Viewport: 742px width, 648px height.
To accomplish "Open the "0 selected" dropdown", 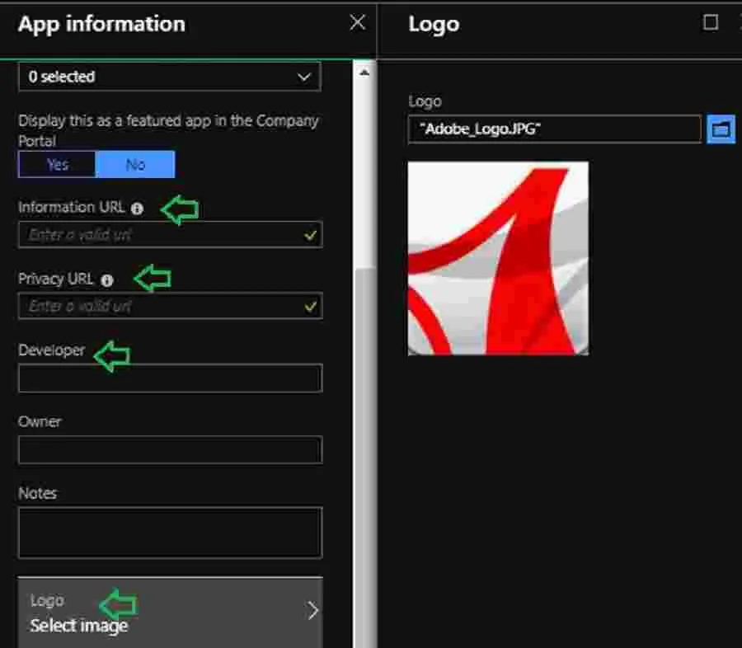I will tap(169, 77).
